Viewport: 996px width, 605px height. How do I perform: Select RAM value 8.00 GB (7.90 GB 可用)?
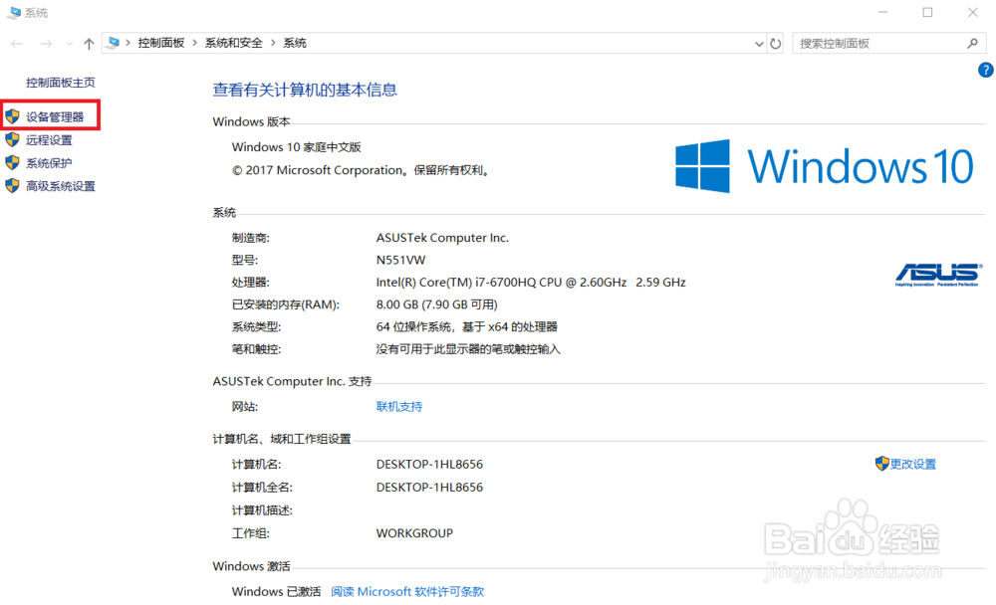point(436,304)
